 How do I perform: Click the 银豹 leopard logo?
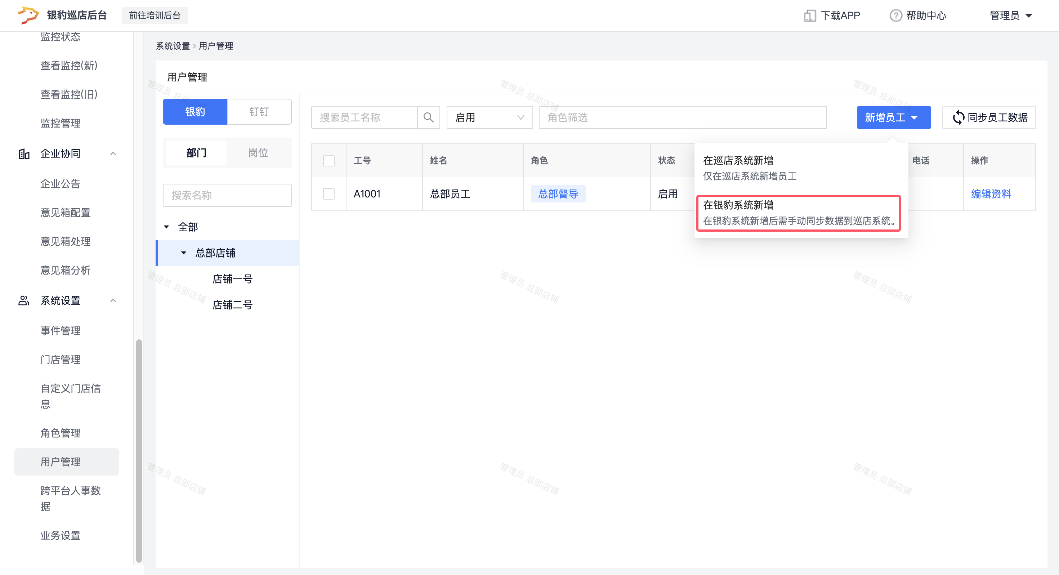pyautogui.click(x=28, y=15)
